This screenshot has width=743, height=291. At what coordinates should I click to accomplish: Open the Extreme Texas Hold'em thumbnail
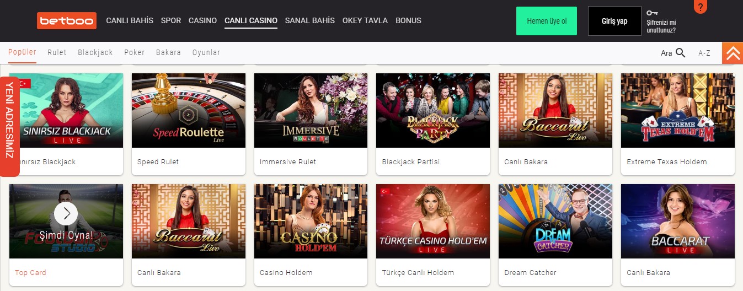pyautogui.click(x=678, y=110)
